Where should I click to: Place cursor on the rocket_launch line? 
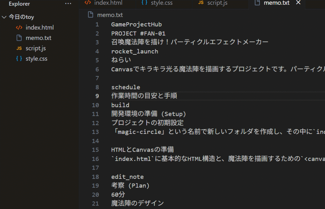click(x=135, y=51)
